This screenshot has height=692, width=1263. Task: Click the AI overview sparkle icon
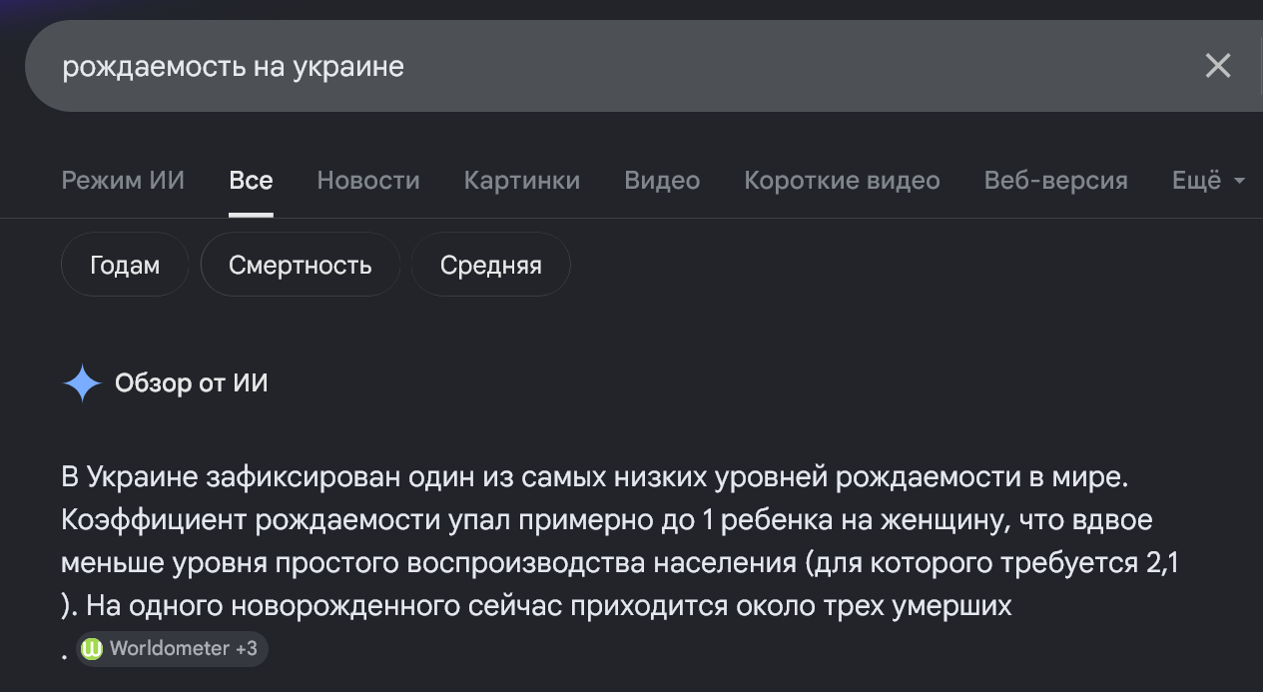click(82, 383)
